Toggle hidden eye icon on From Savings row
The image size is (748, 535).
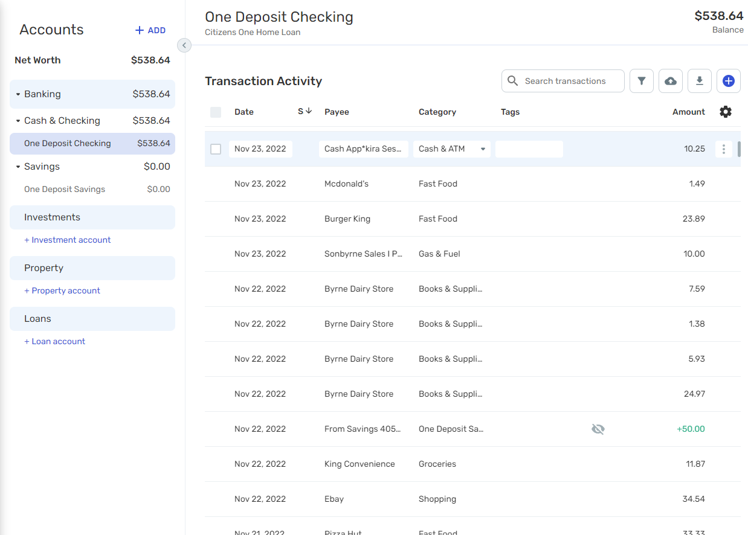pos(598,429)
